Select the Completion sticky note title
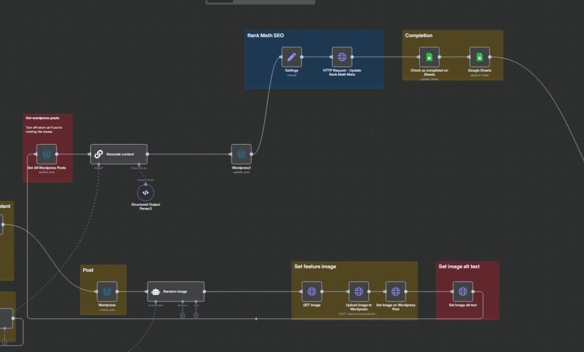Viewport: 584px width, 352px height. [419, 35]
